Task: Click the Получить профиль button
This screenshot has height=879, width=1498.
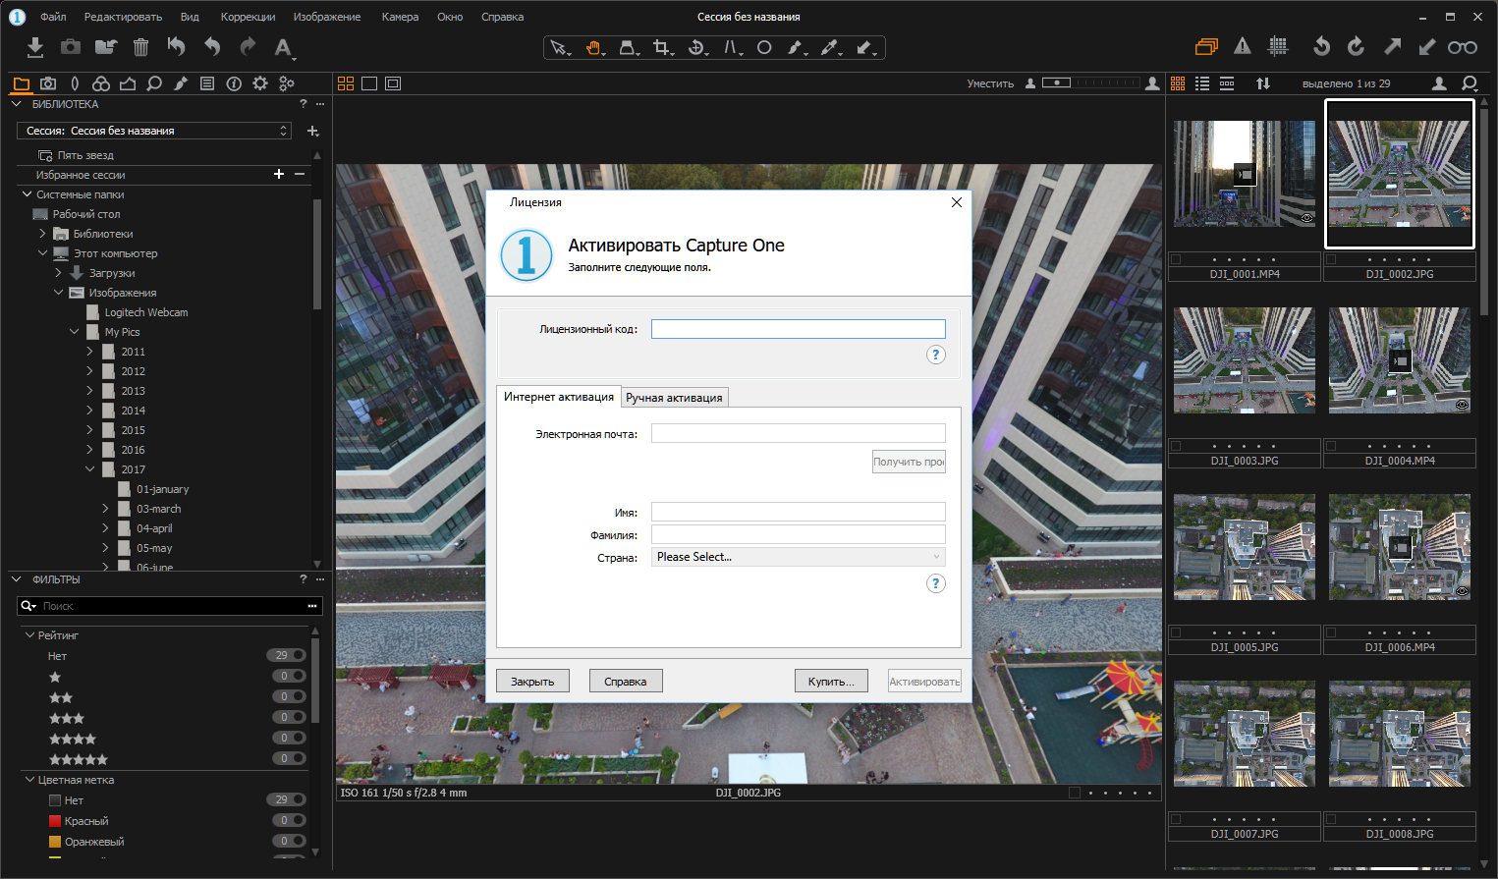Action: [x=909, y=462]
